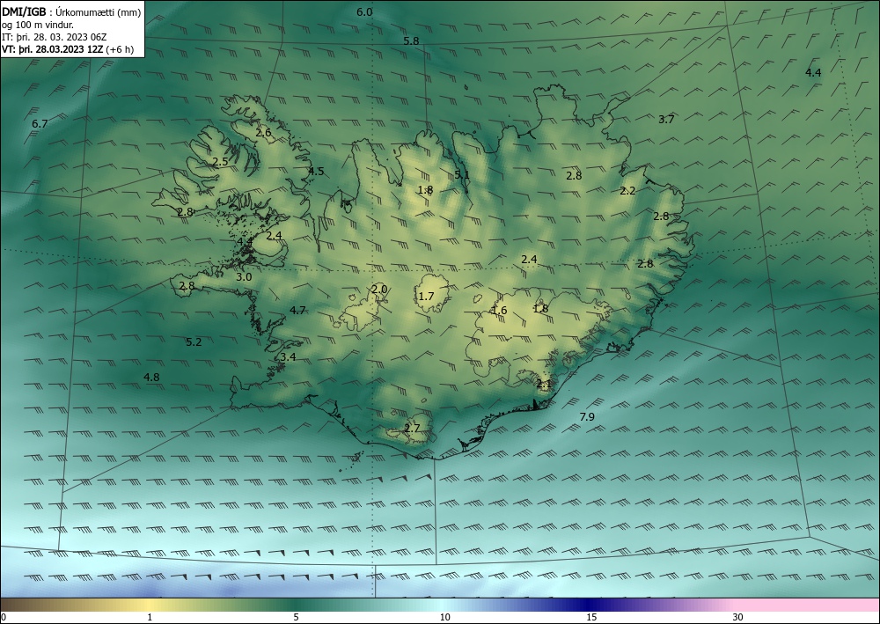Click the '0' label on the color scale
This screenshot has width=880, height=624.
tap(4, 617)
